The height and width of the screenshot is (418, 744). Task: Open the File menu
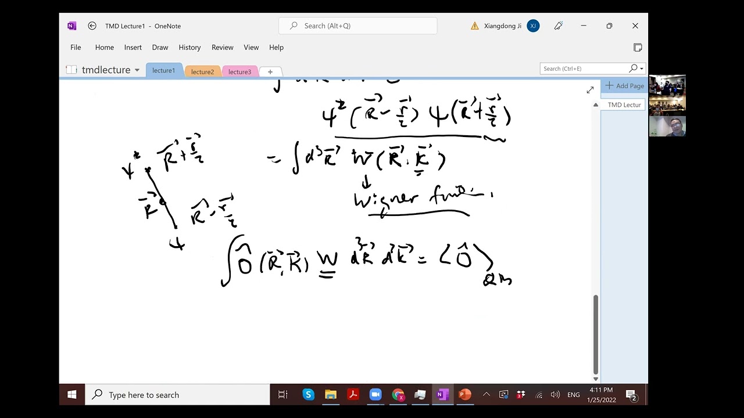[x=76, y=47]
